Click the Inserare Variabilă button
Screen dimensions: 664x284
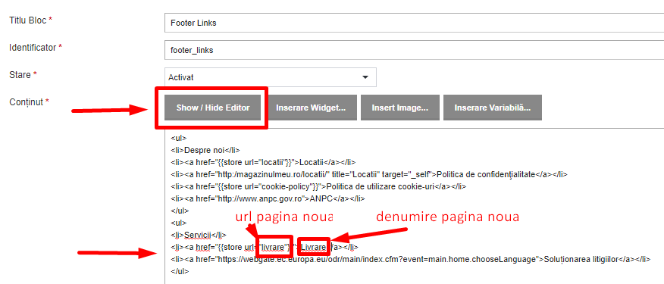click(x=493, y=108)
